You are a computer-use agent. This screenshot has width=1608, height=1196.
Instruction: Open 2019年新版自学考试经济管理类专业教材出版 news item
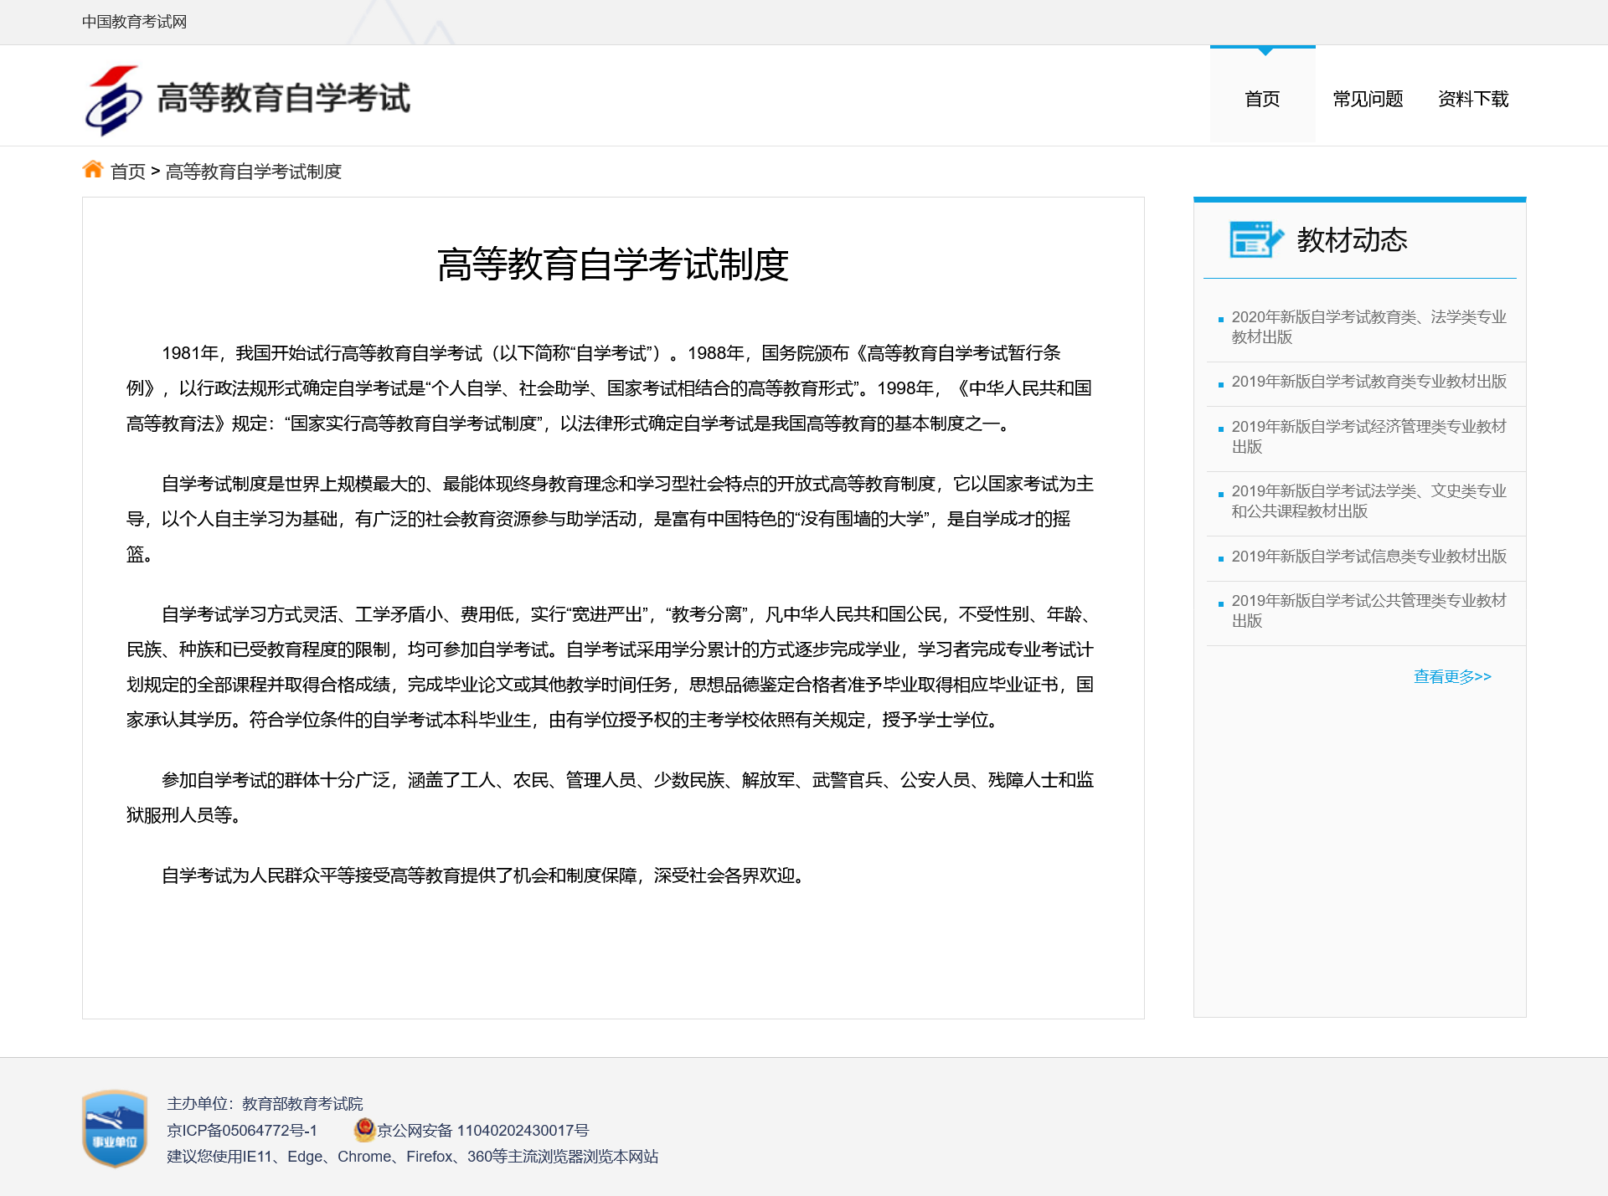point(1368,437)
